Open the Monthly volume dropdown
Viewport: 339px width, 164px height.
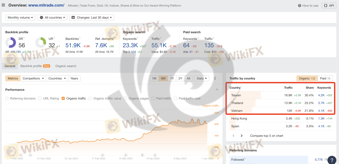click(20, 17)
